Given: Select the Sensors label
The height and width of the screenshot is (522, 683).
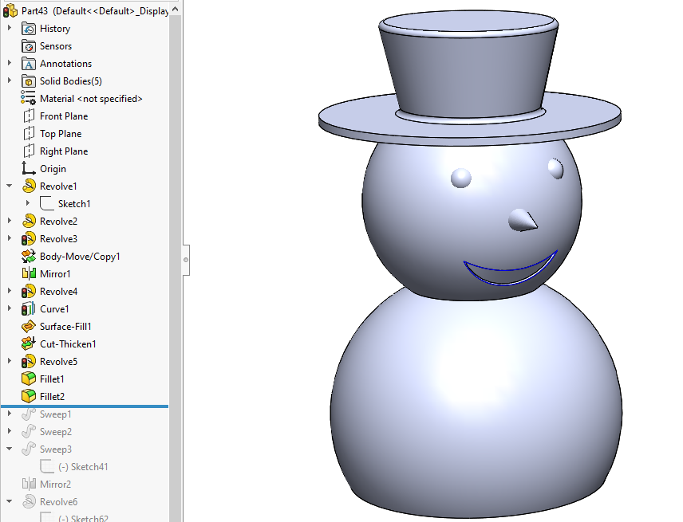Looking at the screenshot, I should point(56,46).
